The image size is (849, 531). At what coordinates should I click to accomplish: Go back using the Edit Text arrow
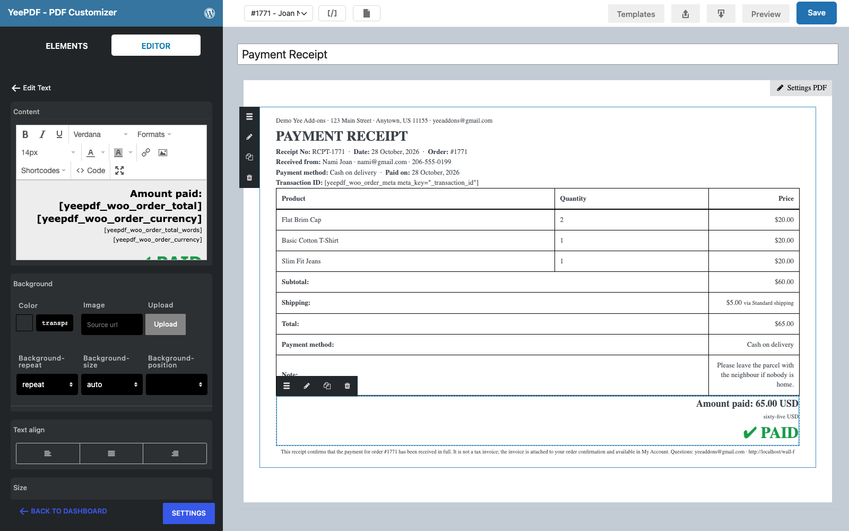tap(16, 88)
